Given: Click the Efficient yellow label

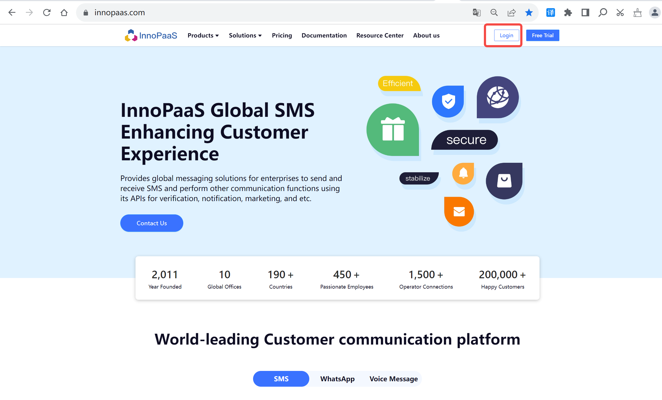Looking at the screenshot, I should pyautogui.click(x=399, y=83).
